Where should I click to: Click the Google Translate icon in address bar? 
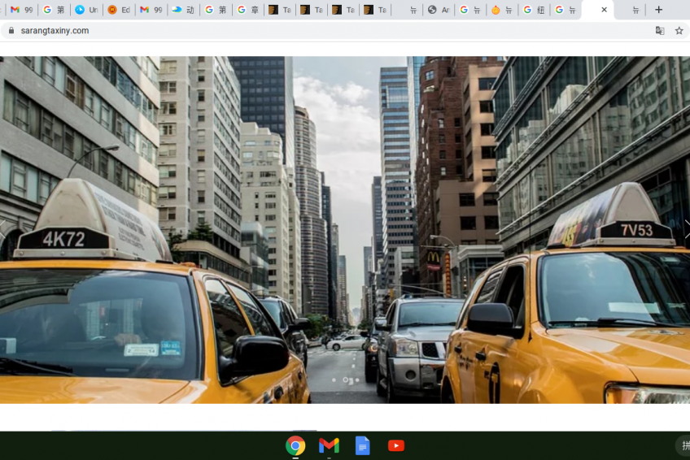[x=660, y=31]
